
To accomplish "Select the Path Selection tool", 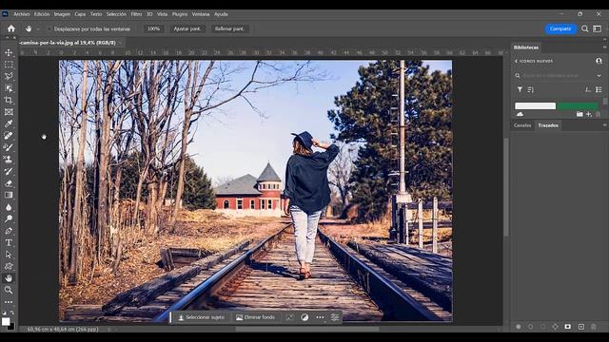I will pos(9,255).
